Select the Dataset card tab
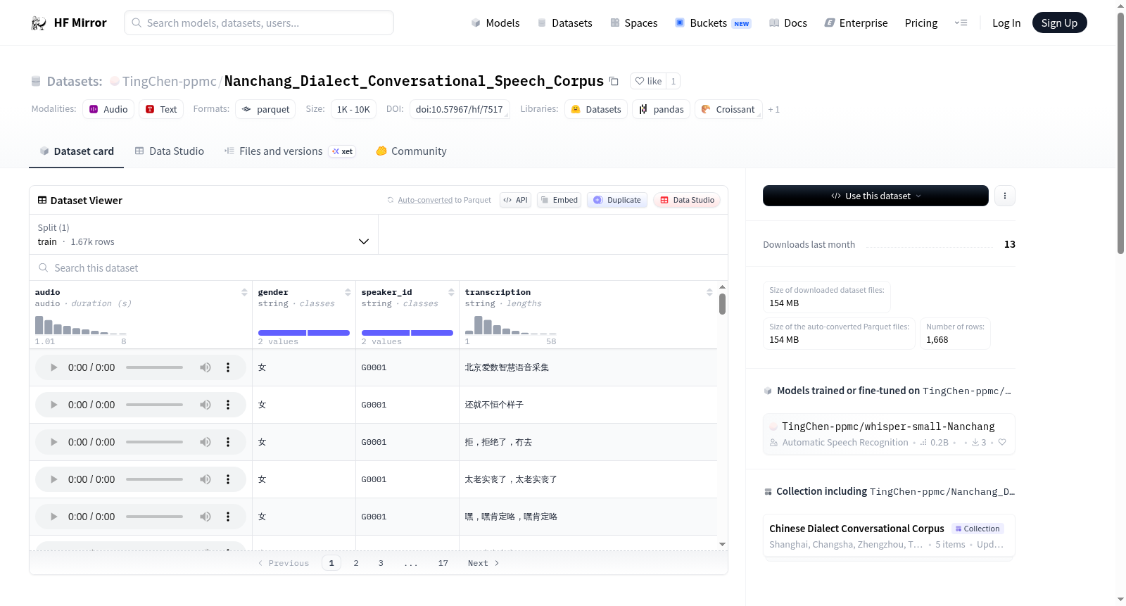 pos(76,151)
